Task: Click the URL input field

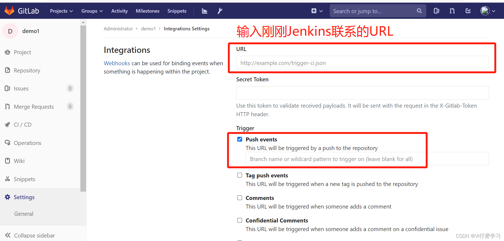Action: (362, 63)
